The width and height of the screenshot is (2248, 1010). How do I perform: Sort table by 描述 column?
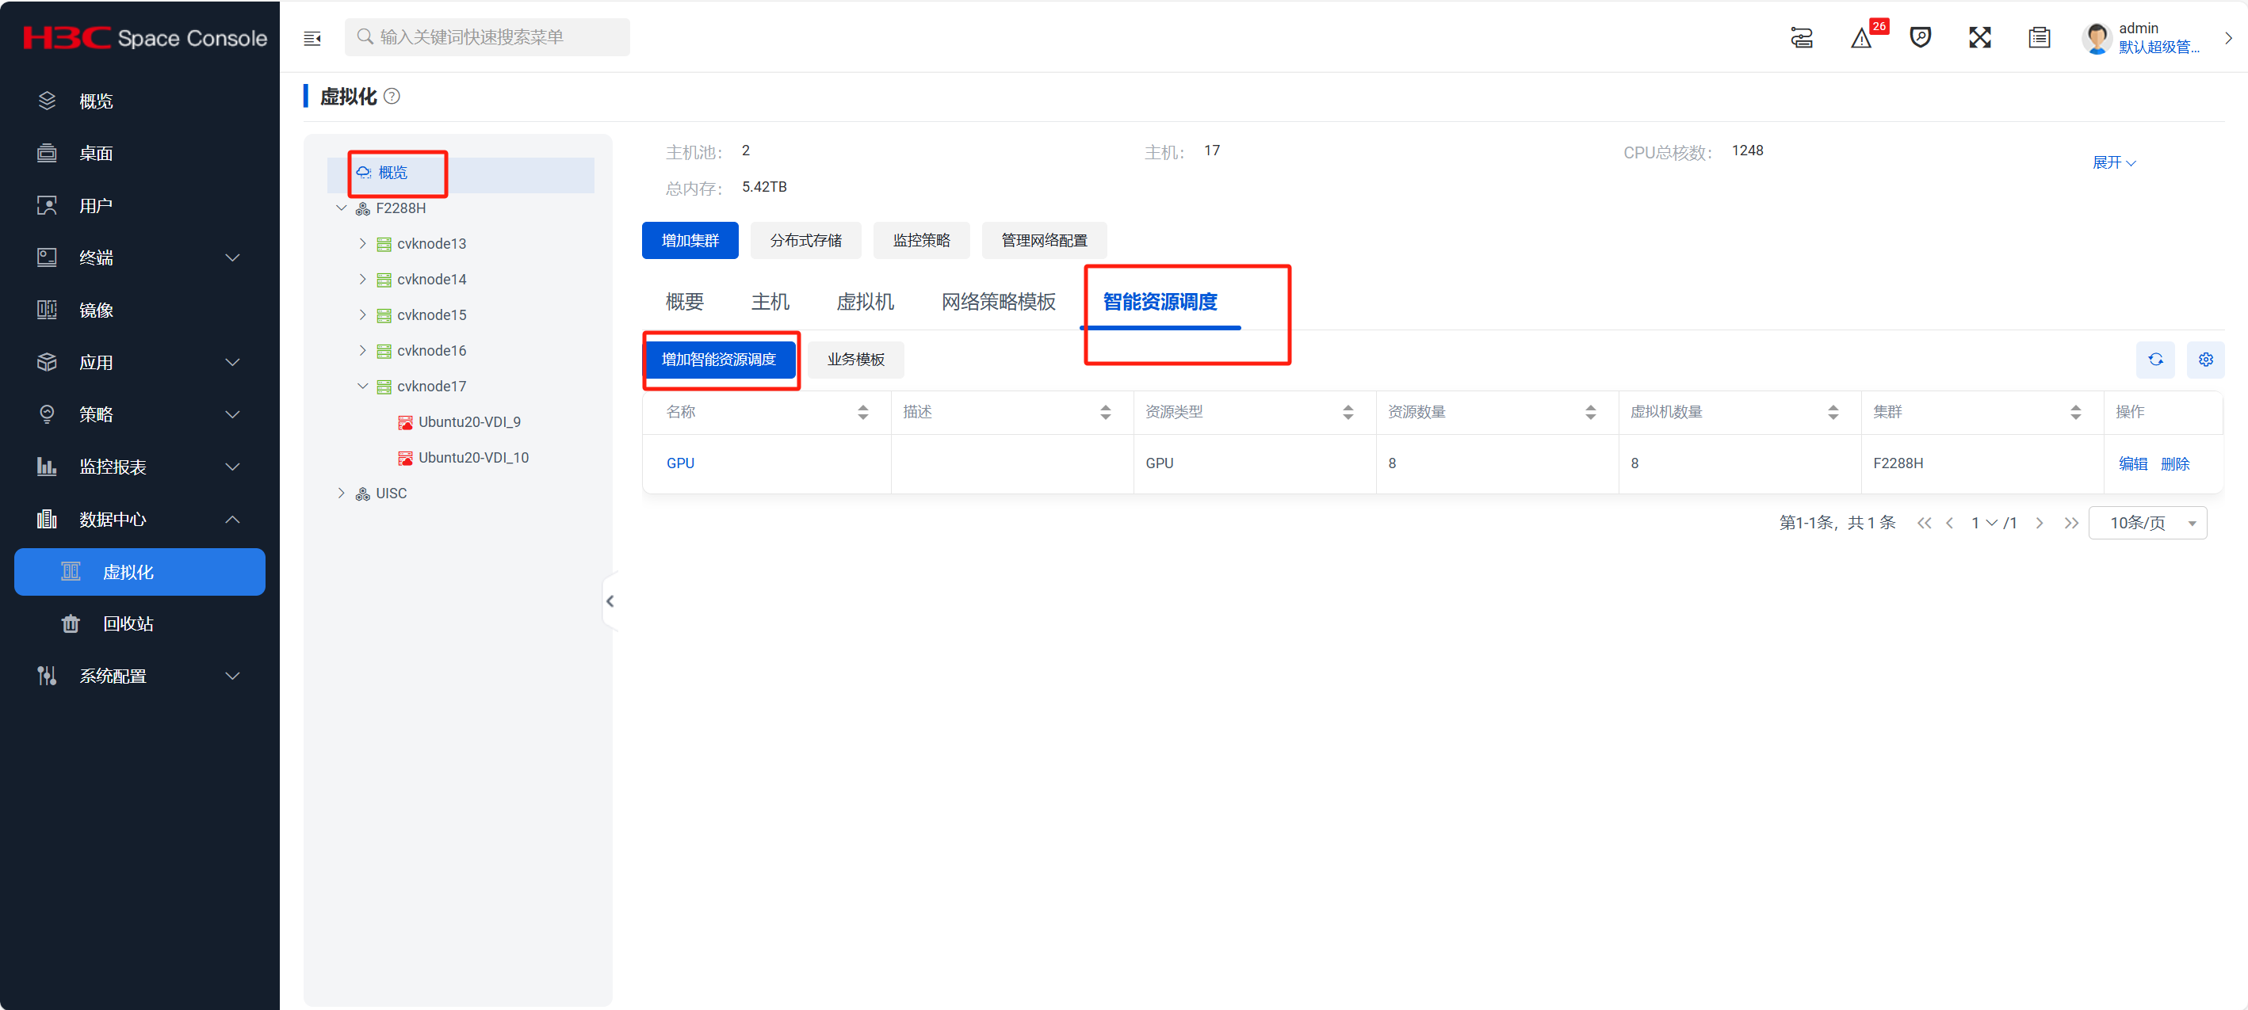pos(1105,413)
